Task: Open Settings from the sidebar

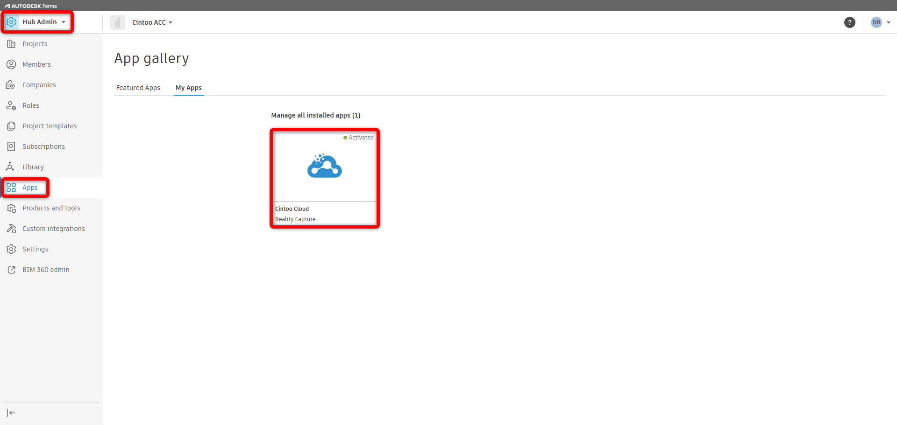Action: (36, 249)
